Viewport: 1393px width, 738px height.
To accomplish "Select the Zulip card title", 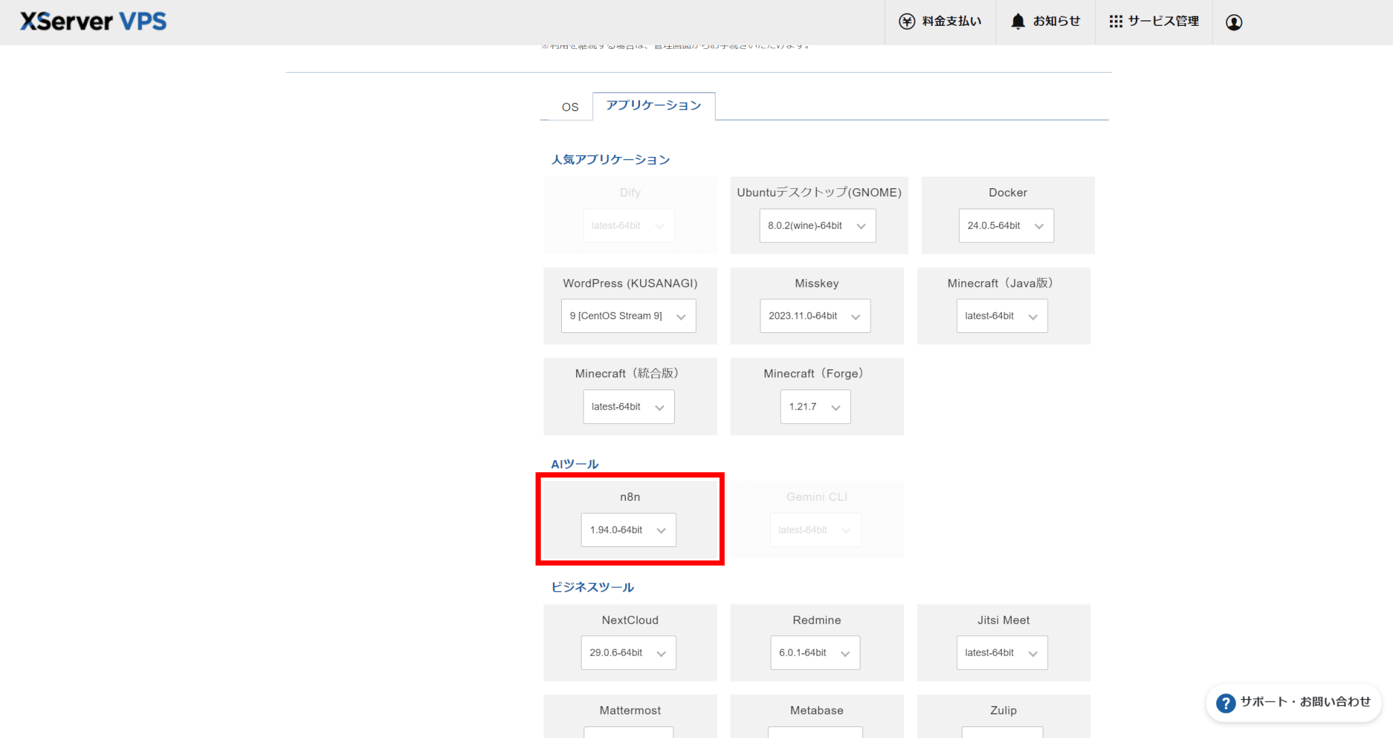I will [x=1003, y=711].
